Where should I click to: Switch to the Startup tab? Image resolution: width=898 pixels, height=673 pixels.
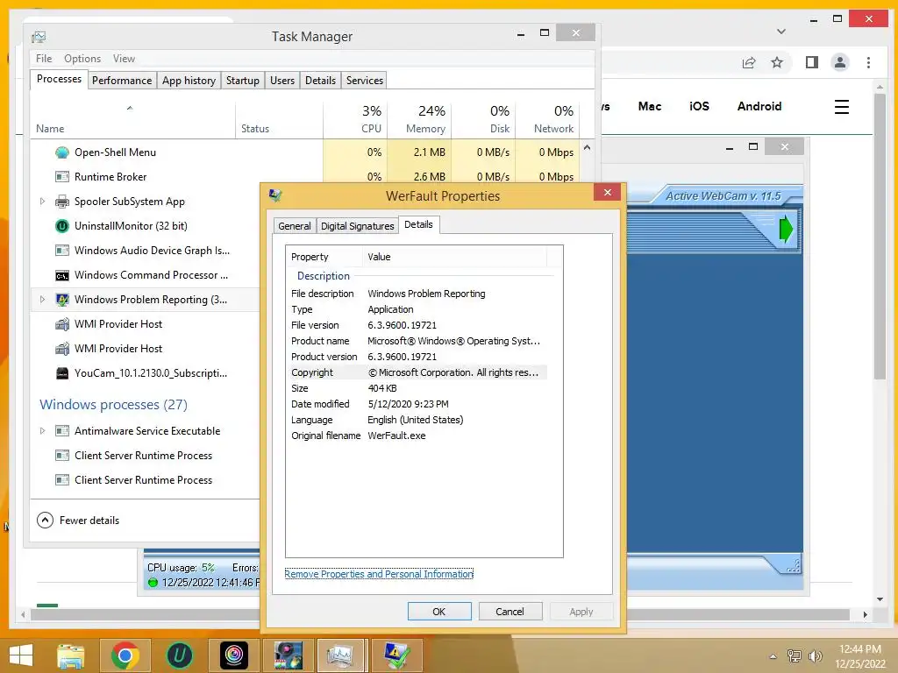coord(242,81)
